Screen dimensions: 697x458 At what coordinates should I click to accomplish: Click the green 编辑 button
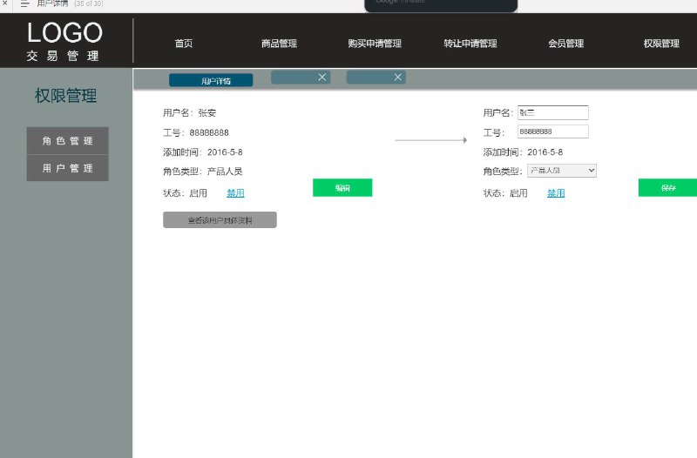[342, 188]
